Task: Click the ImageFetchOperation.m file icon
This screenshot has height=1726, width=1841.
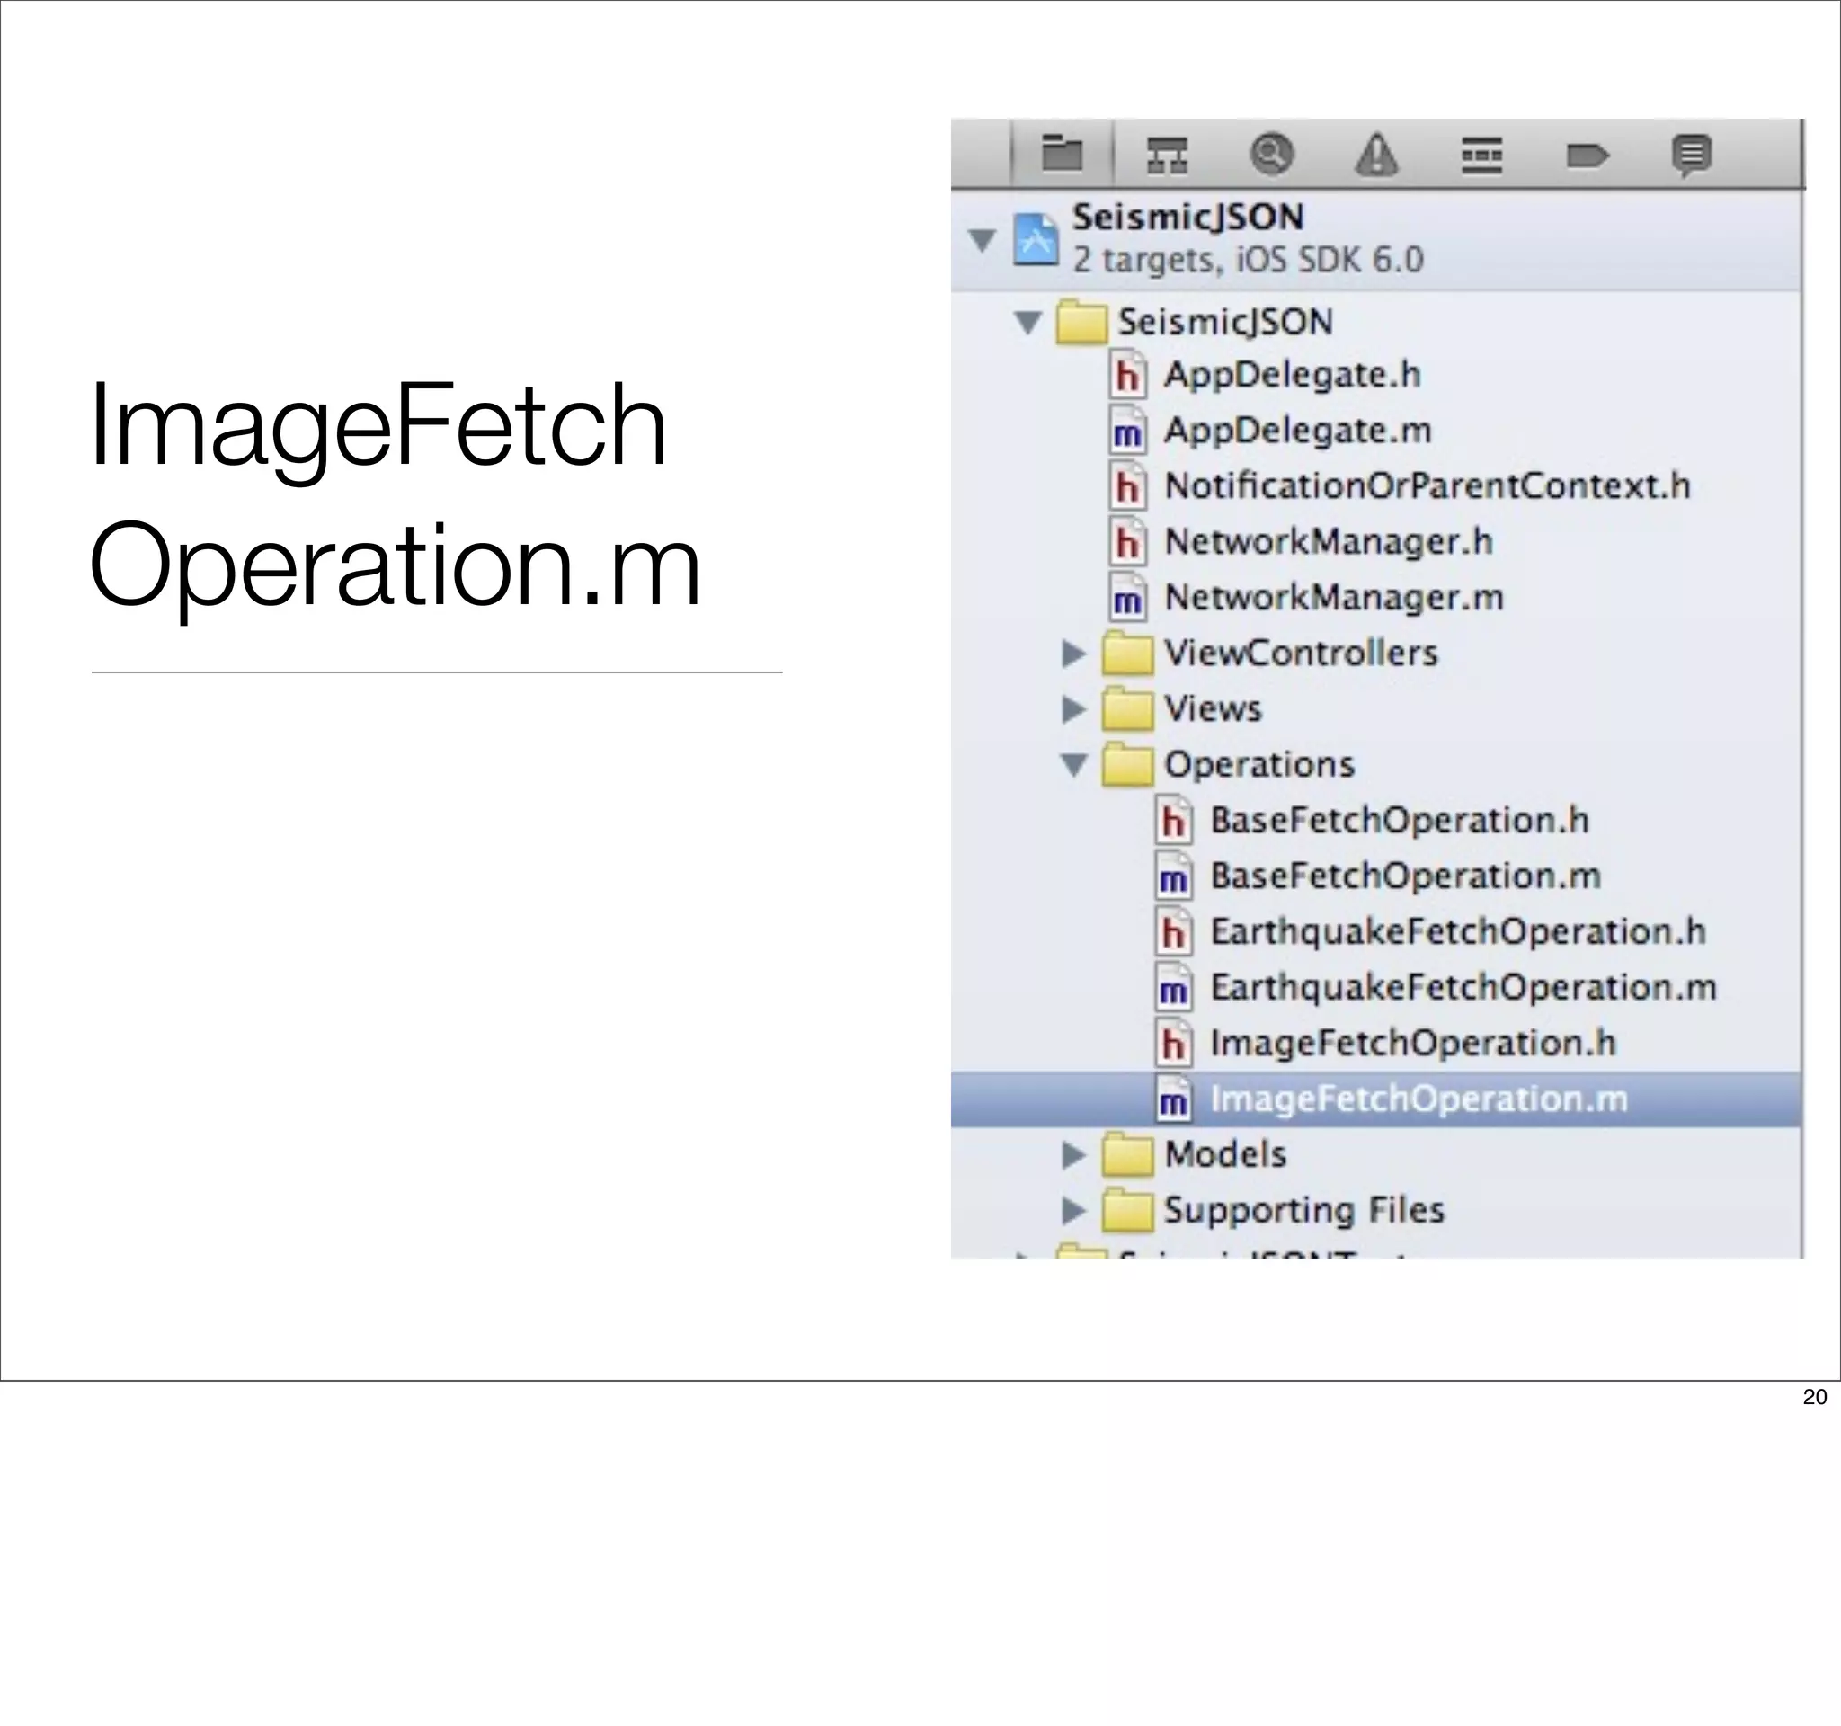Action: click(1173, 1099)
